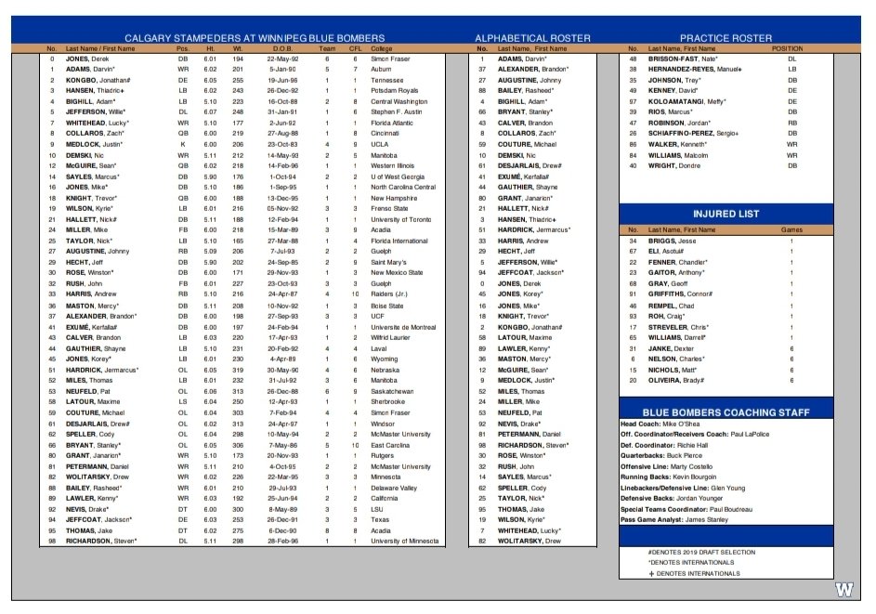The image size is (876, 614).
Task: Select 'COUTURE, Michael' in the alphabetical roster
Action: [x=527, y=144]
